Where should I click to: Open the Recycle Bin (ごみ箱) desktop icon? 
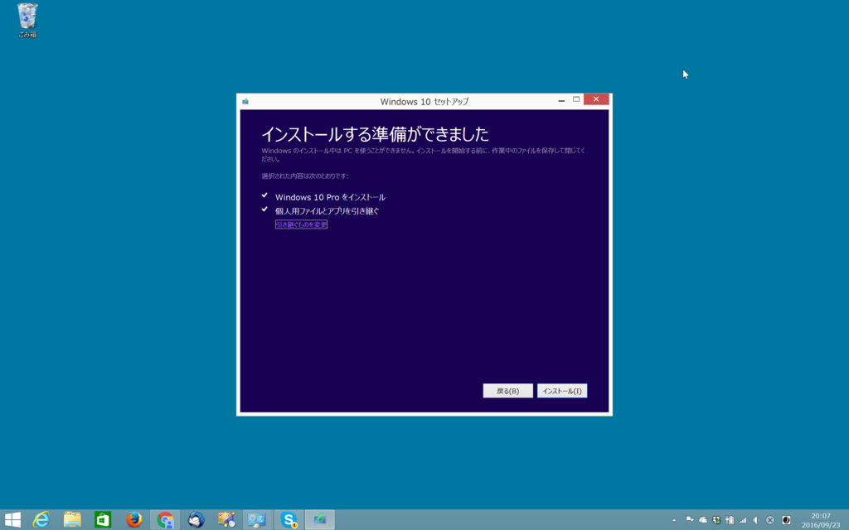pos(27,21)
